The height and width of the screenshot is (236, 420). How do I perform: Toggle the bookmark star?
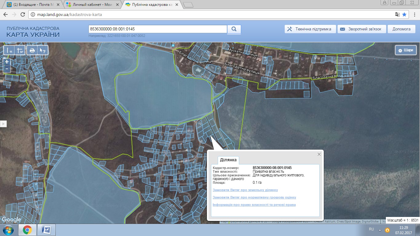coord(404,14)
